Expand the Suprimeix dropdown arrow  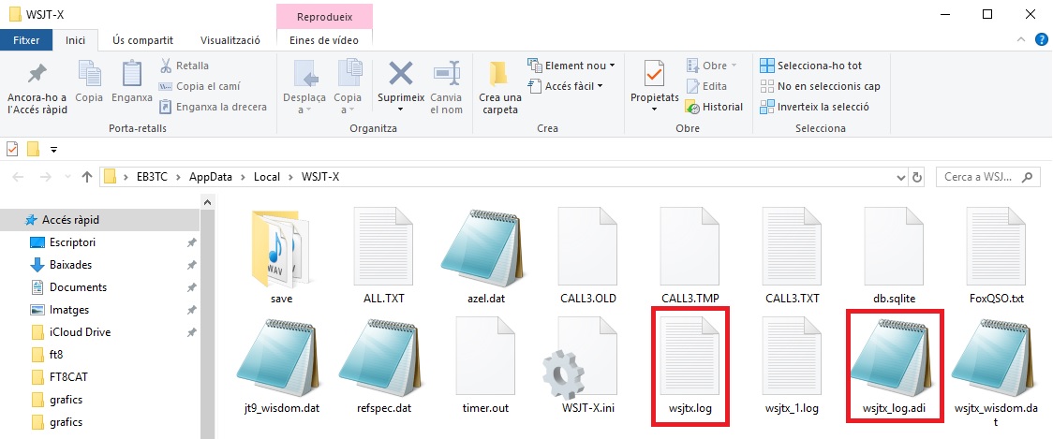click(401, 110)
